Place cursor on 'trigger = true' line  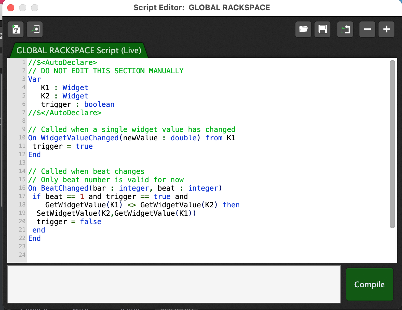click(63, 146)
